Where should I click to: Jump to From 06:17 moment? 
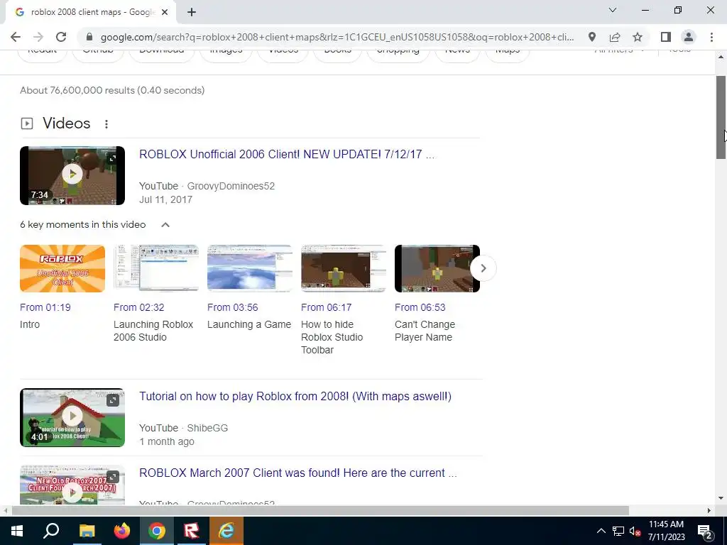pyautogui.click(x=327, y=307)
